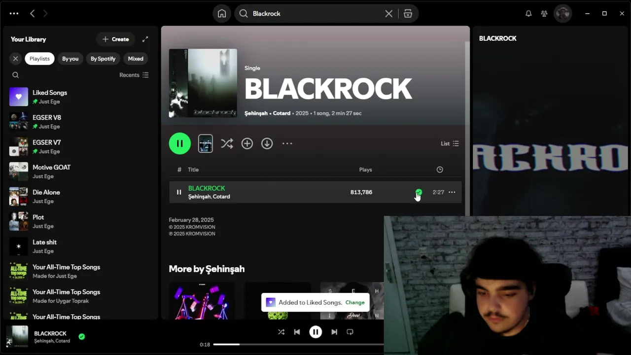Open Motive GOAT playlist
The image size is (631, 355).
point(80,172)
